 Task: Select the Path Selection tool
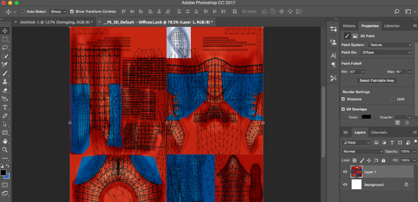point(5,124)
